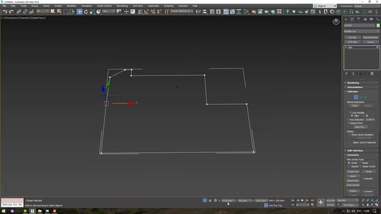Toggle the Percent Snap icon
Viewport: 381px width, 214px height.
[153, 12]
